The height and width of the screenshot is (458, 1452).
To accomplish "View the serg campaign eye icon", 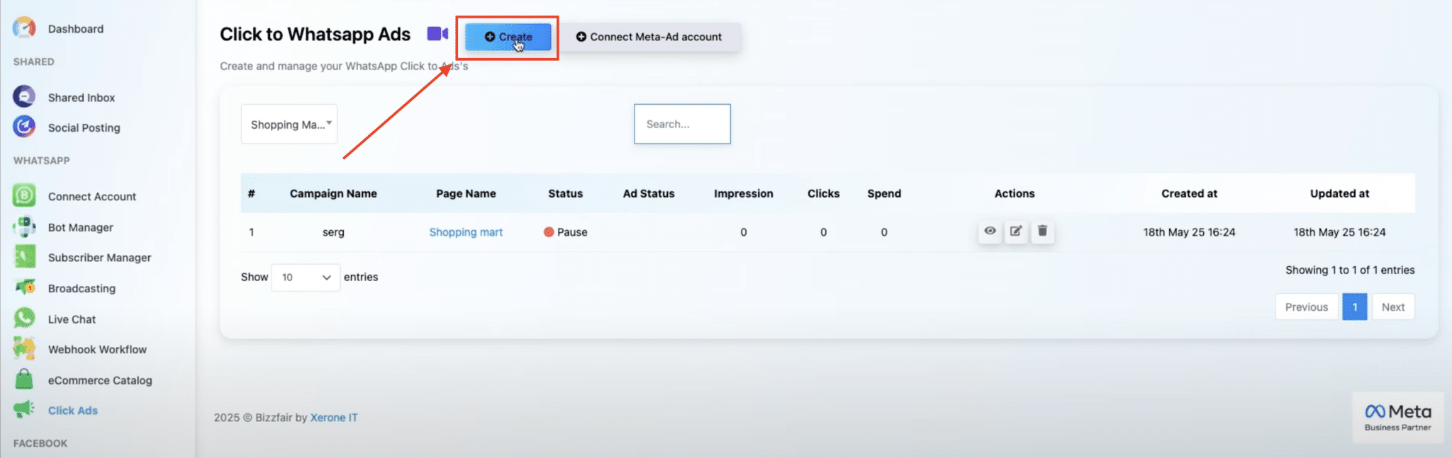I will (x=990, y=231).
